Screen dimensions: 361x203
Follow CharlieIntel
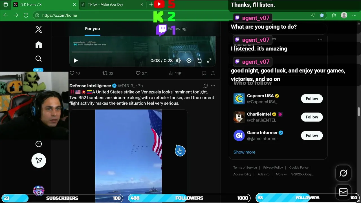312,117
